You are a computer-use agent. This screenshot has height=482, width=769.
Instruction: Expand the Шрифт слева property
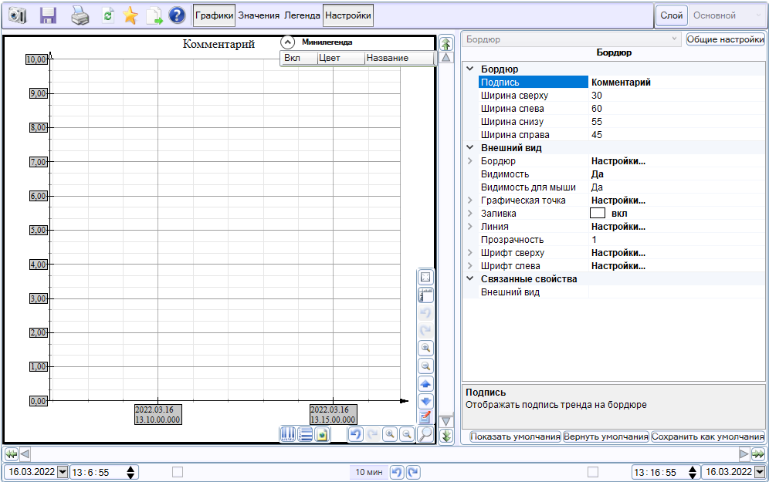(x=470, y=266)
